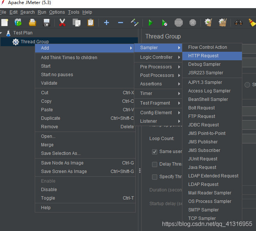Image resolution: width=256 pixels, height=231 pixels.
Task: Click the Copy toolbar icon
Action: [77, 23]
